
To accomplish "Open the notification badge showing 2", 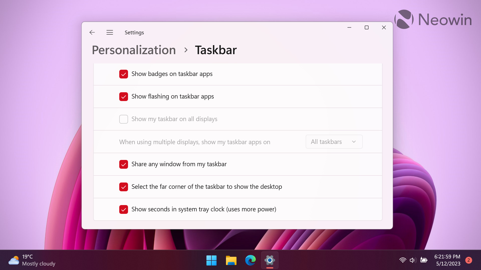I will tap(468, 260).
